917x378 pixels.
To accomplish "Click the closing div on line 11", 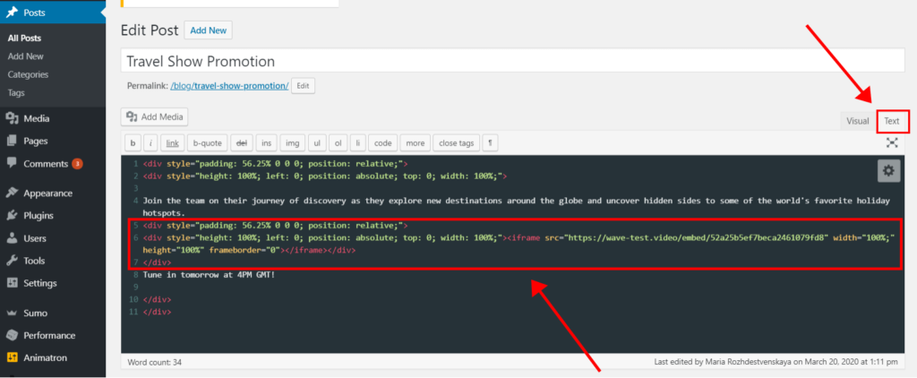I will click(x=158, y=312).
